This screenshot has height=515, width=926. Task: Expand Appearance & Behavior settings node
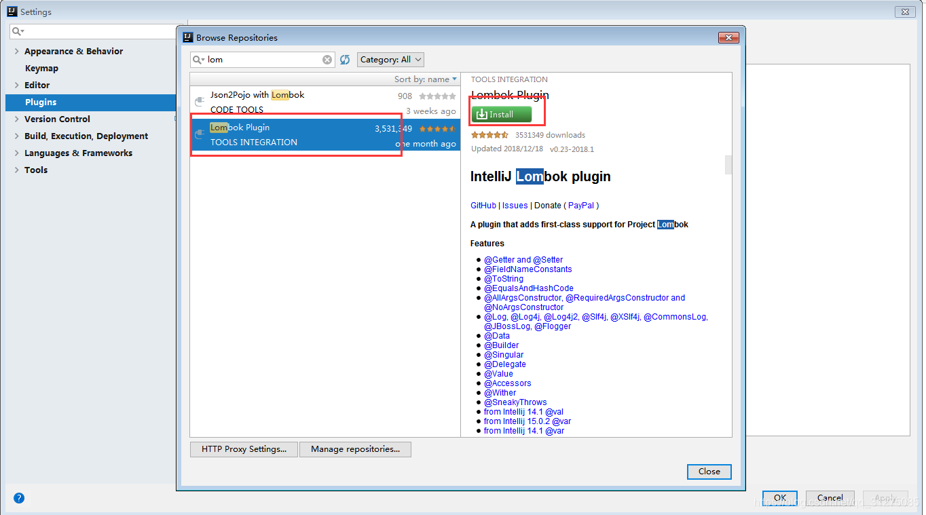pos(17,51)
